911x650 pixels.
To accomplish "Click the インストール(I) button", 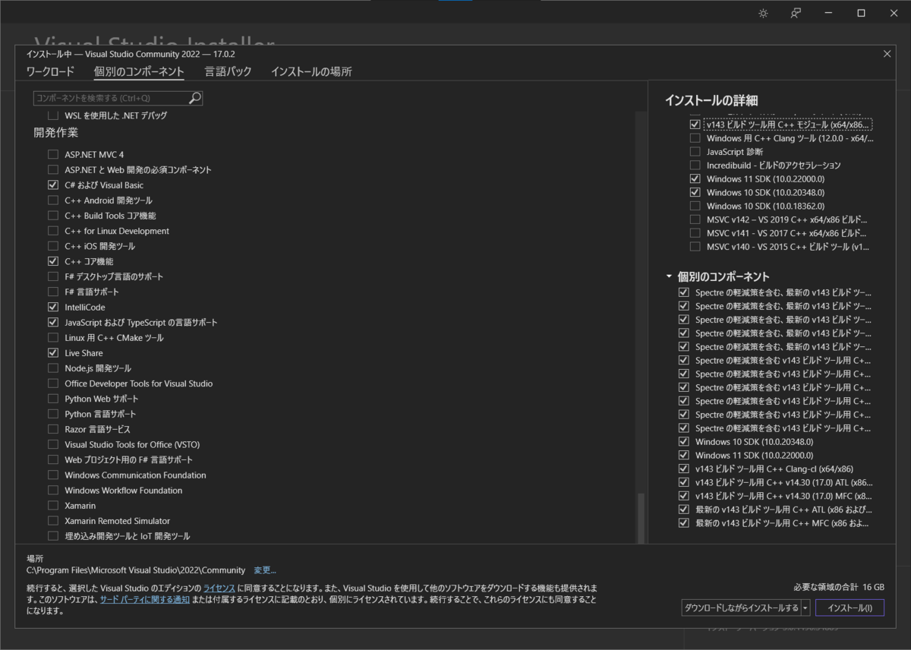I will tap(850, 607).
